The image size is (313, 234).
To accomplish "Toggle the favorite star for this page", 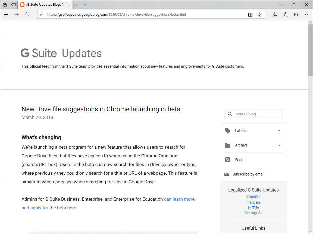I will pos(259,15).
